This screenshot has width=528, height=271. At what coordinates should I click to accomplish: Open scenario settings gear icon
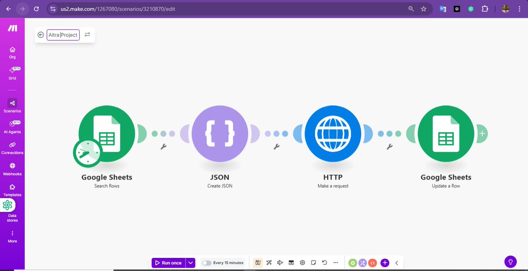302,263
